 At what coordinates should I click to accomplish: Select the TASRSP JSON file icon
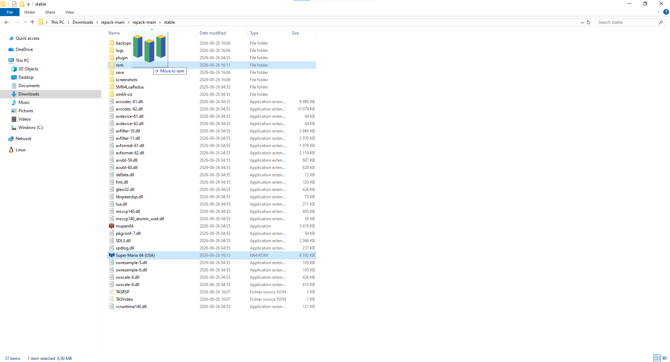[112, 292]
